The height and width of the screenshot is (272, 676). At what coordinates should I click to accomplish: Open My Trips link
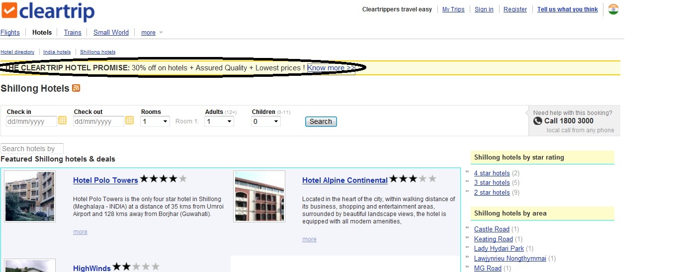click(x=453, y=9)
